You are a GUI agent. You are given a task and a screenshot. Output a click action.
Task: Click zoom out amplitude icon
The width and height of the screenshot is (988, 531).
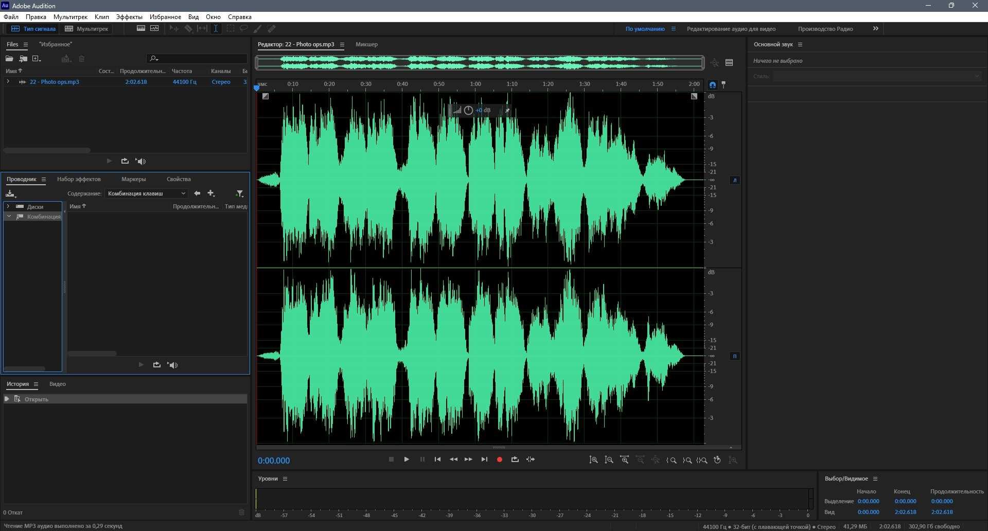point(609,460)
